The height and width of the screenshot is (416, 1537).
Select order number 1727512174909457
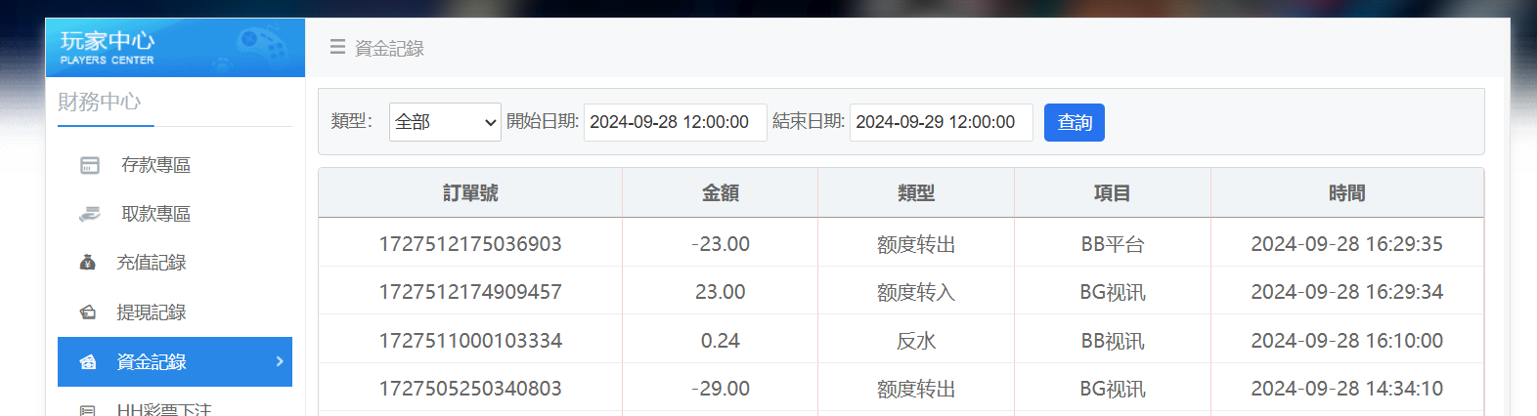[470, 292]
